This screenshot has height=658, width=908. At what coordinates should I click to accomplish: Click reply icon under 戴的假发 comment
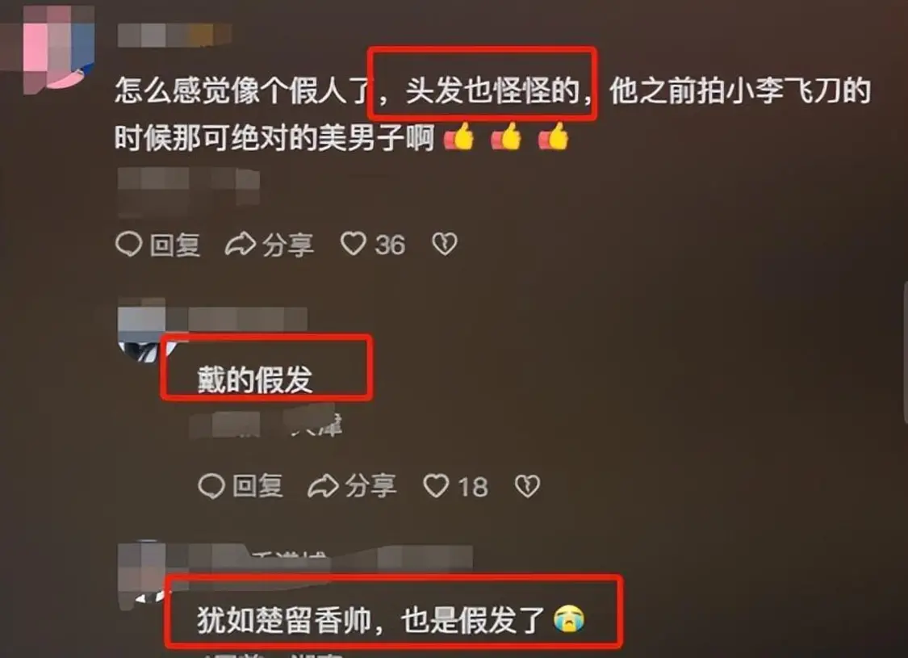point(211,486)
